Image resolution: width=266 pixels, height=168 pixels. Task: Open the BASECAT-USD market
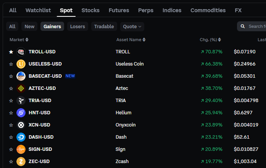pos(45,76)
